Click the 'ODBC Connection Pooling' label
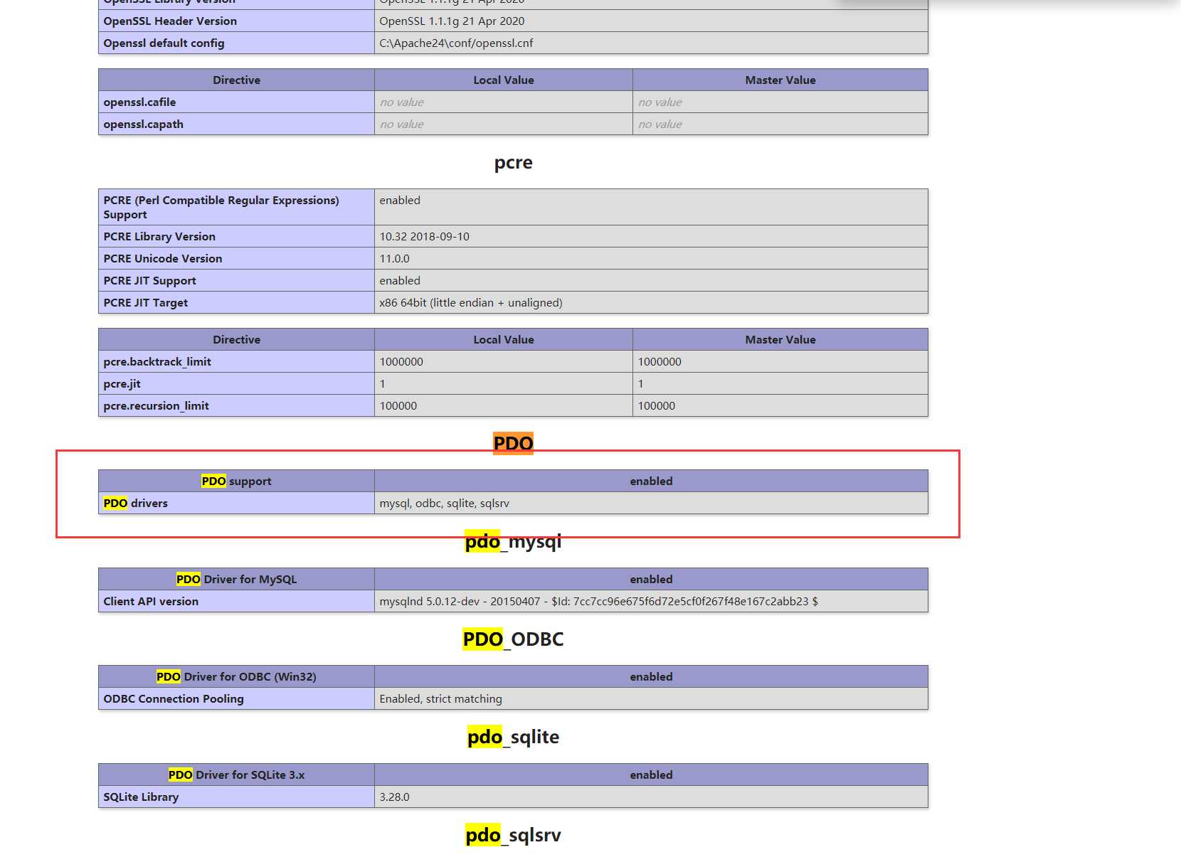The width and height of the screenshot is (1181, 857). point(174,699)
